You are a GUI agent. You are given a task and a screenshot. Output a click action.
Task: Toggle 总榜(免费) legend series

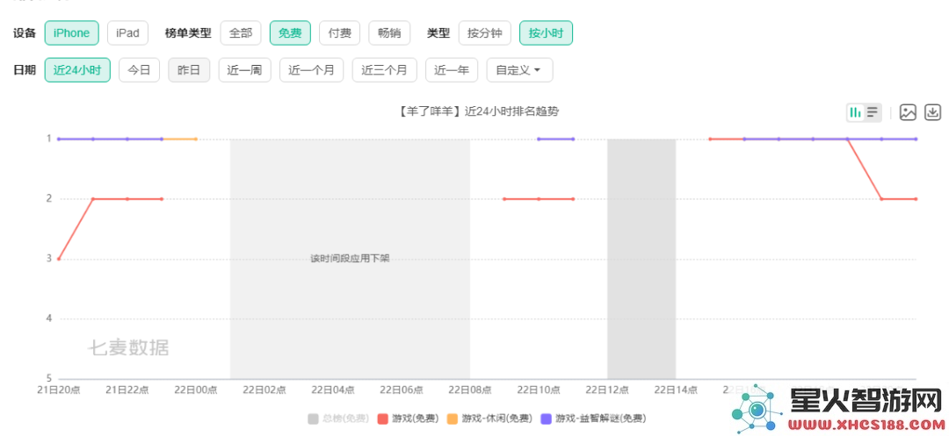point(337,418)
